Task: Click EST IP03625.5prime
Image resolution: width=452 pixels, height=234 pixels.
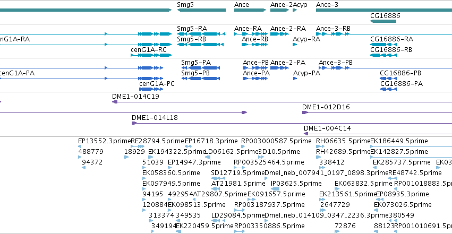Action: (x=296, y=184)
